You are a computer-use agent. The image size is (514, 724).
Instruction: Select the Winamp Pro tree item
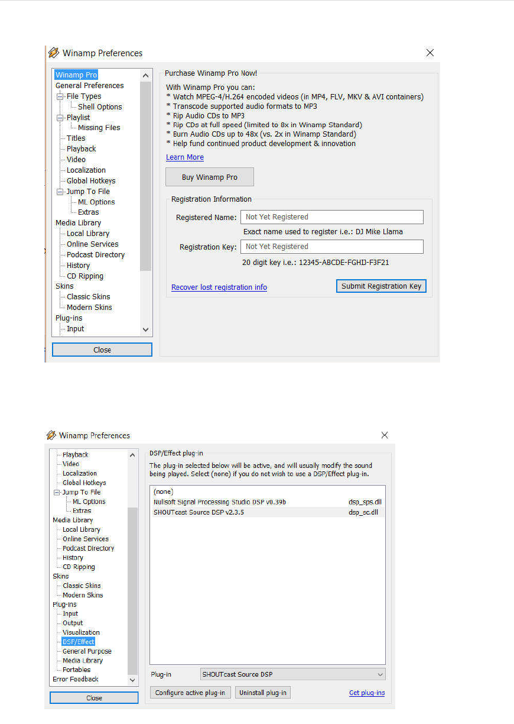point(76,75)
